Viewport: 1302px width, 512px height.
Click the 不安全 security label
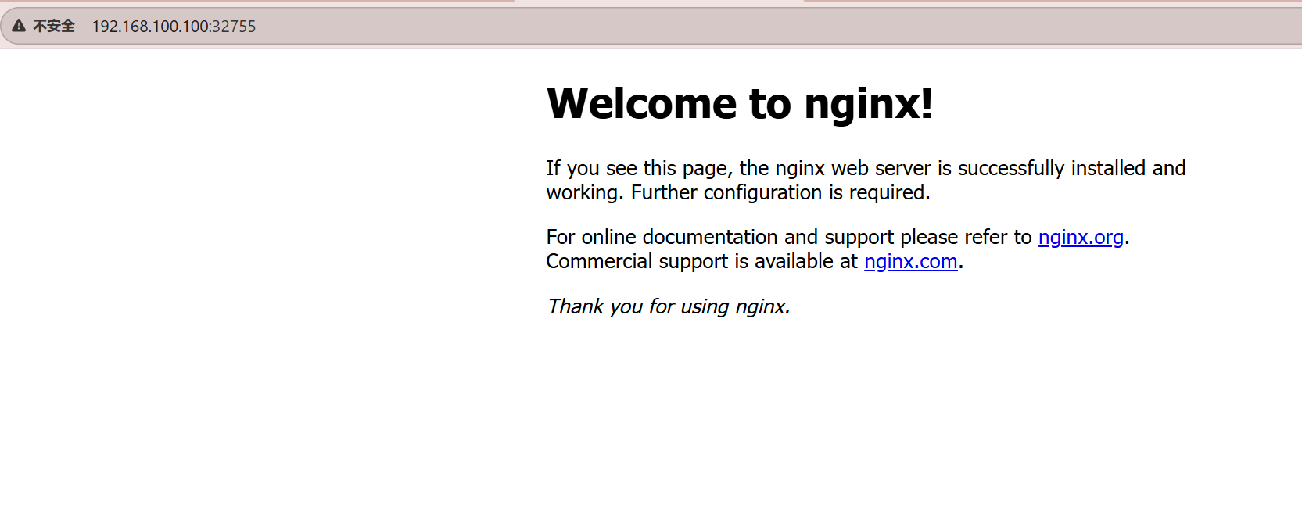(54, 26)
